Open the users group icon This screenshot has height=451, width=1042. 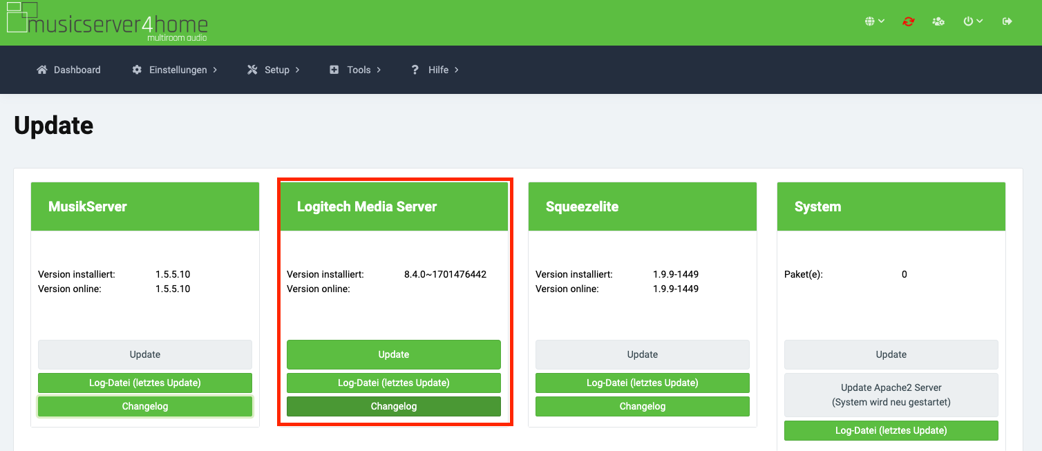point(938,21)
